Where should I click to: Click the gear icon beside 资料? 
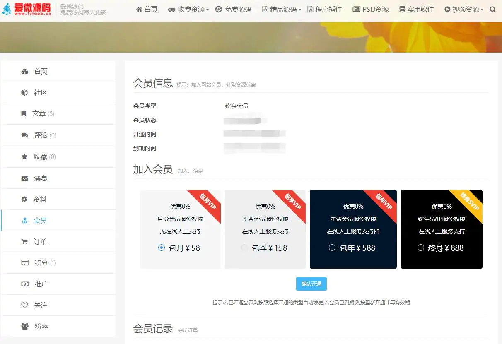click(24, 199)
